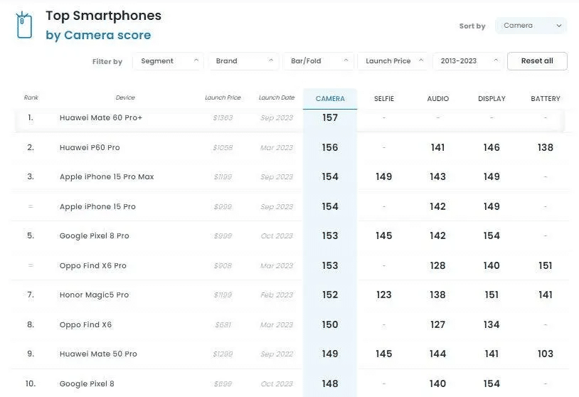Viewport: 579px width, 397px height.
Task: Click camera score 156 for Huawei P60 Pro
Action: coord(330,147)
